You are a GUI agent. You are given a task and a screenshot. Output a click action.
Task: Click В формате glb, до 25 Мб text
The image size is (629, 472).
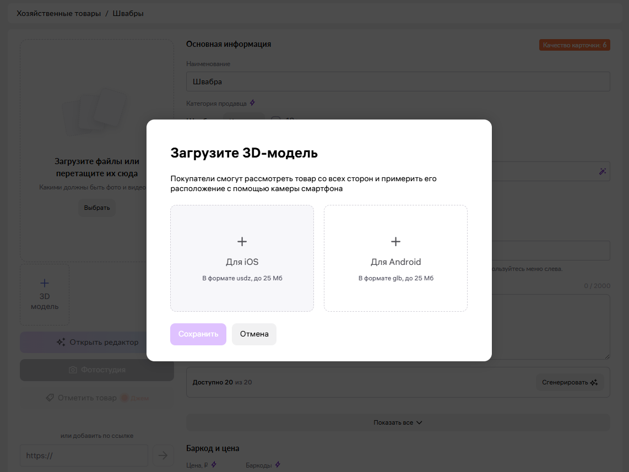(395, 278)
